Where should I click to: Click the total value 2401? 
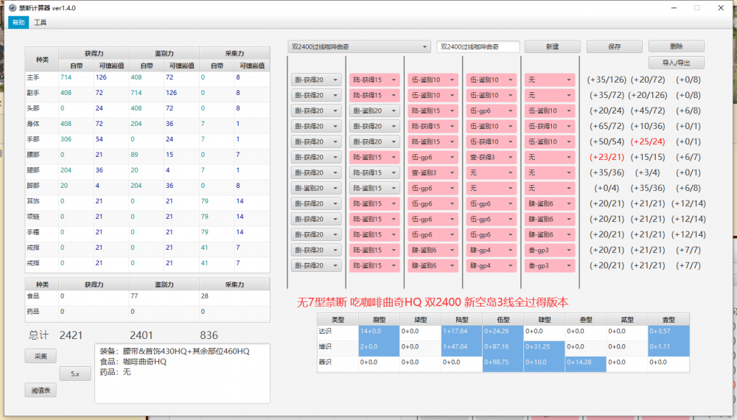(141, 335)
